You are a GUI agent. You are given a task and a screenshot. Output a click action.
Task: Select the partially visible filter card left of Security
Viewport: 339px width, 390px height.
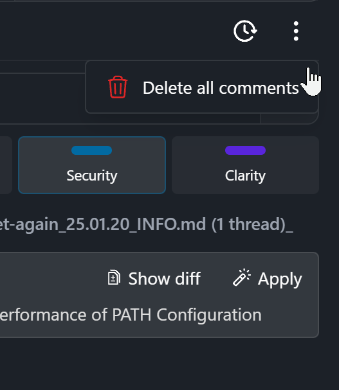point(6,165)
